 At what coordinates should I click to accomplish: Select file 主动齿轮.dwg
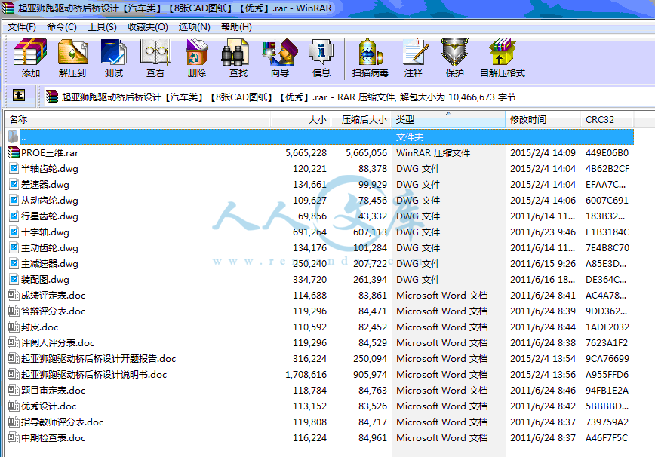(49, 248)
